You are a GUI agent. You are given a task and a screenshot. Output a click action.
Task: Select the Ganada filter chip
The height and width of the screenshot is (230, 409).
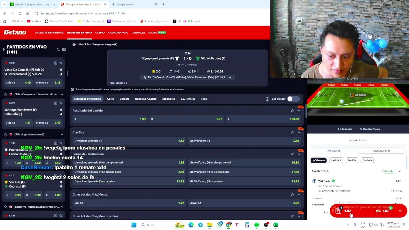[x=319, y=160]
